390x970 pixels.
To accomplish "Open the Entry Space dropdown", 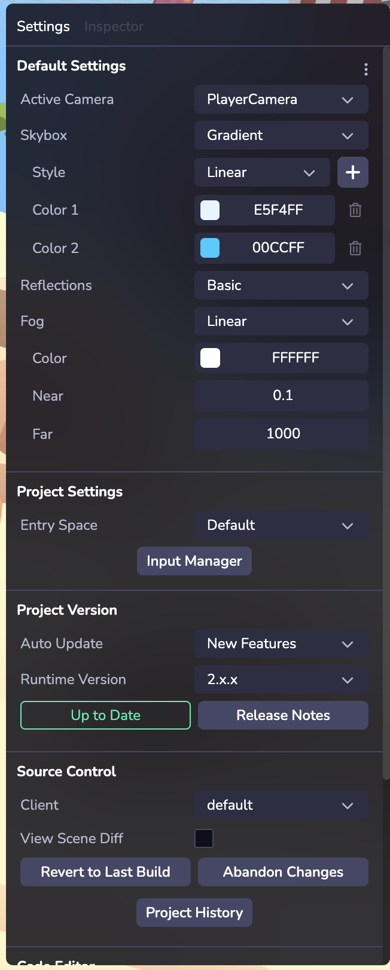I will coord(281,525).
